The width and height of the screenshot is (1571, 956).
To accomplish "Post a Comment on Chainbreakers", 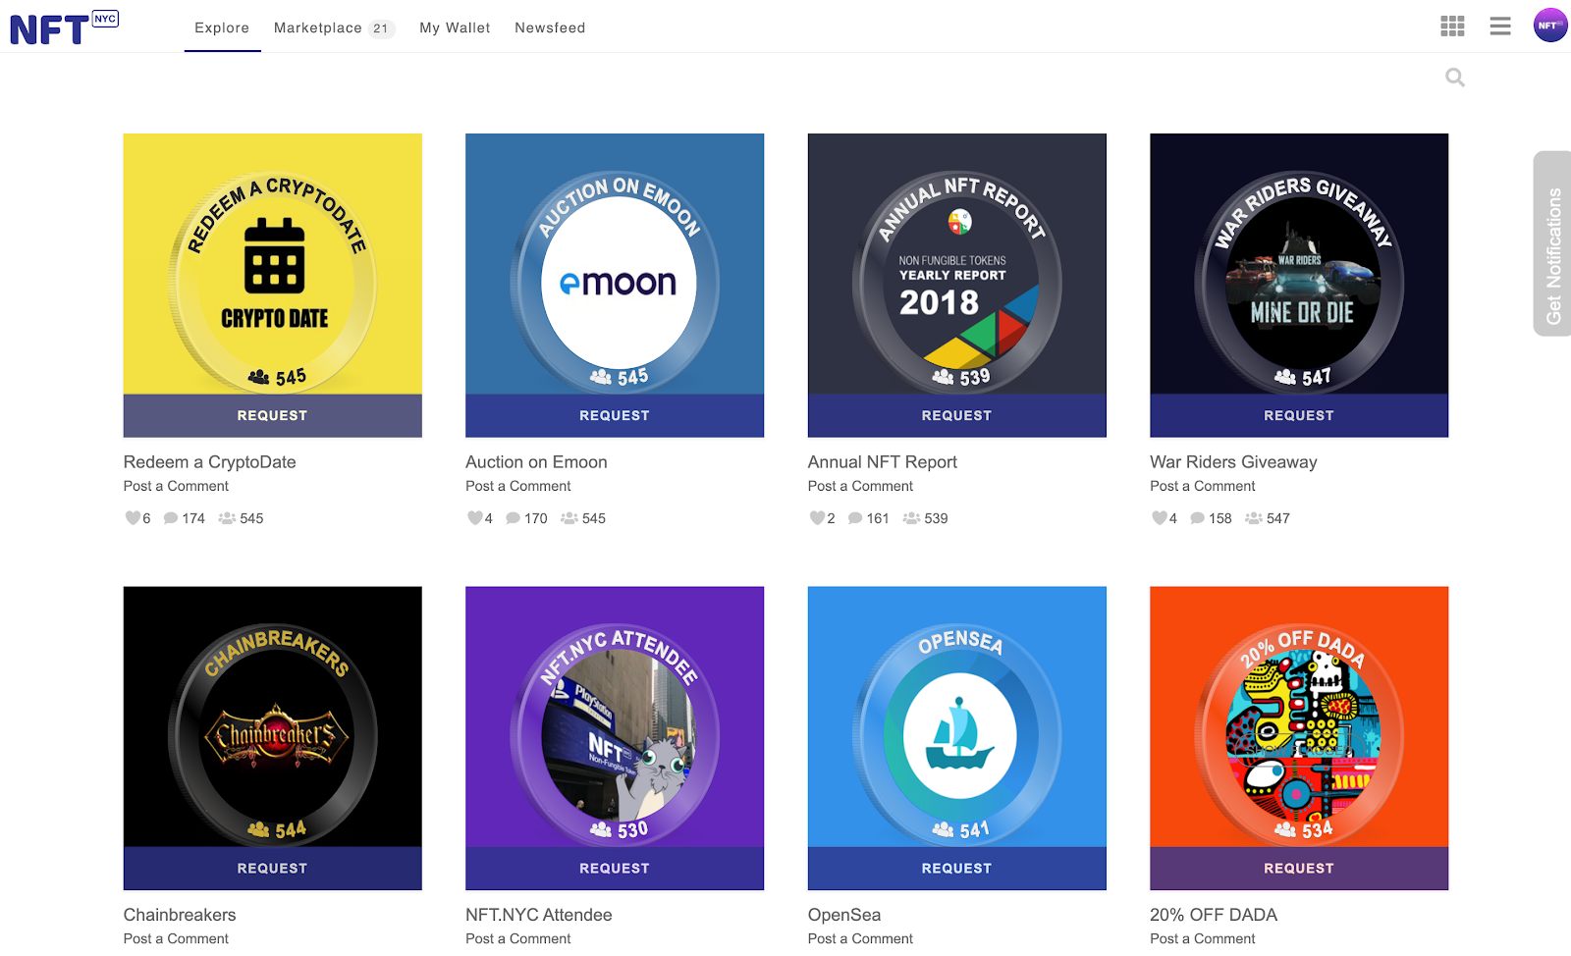I will click(x=176, y=938).
